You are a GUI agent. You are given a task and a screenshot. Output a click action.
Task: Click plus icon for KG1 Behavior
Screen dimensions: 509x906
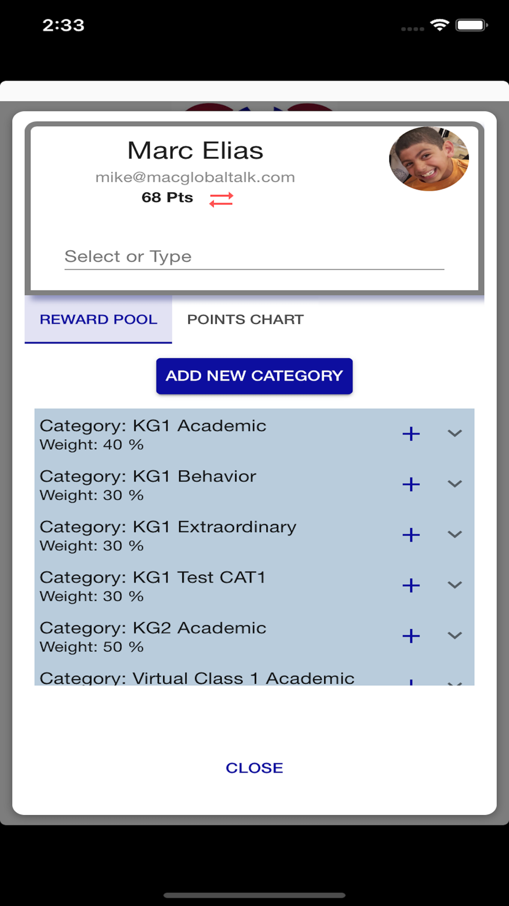pyautogui.click(x=411, y=484)
